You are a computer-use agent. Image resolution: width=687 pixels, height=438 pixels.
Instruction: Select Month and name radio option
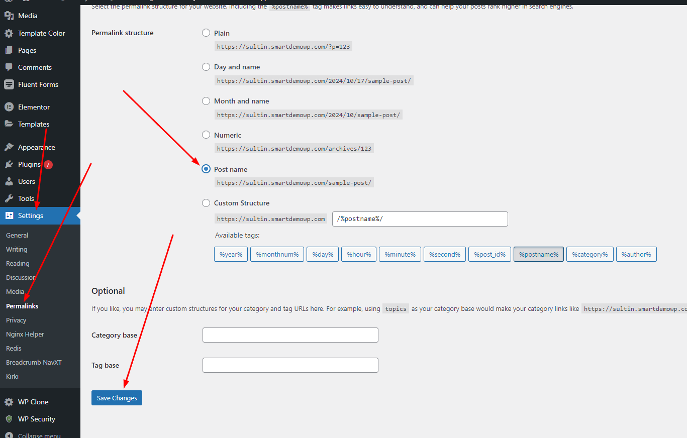pos(206,101)
